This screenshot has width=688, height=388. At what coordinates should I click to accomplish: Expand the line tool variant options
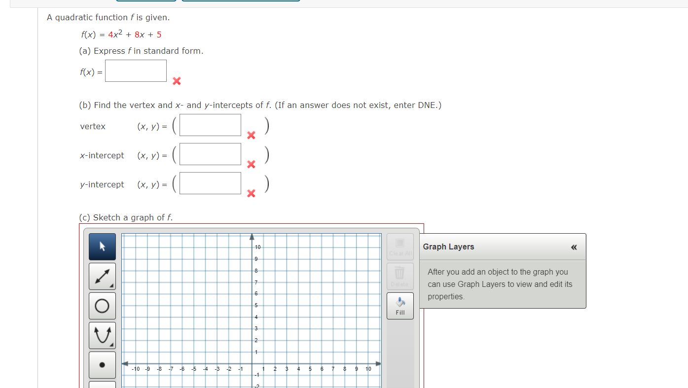coord(112,286)
